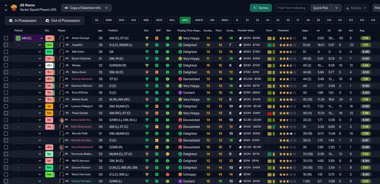Click the Inj status badge for Lorenzo Pellegrini
380x184 pixels.
pyautogui.click(x=49, y=106)
